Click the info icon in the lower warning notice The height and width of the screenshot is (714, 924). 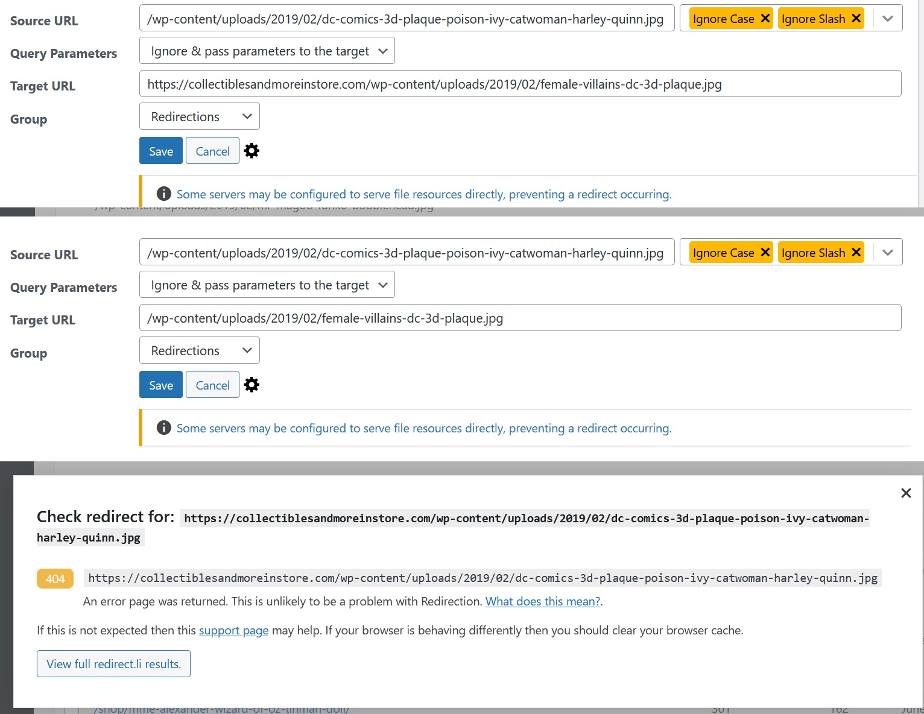[163, 428]
